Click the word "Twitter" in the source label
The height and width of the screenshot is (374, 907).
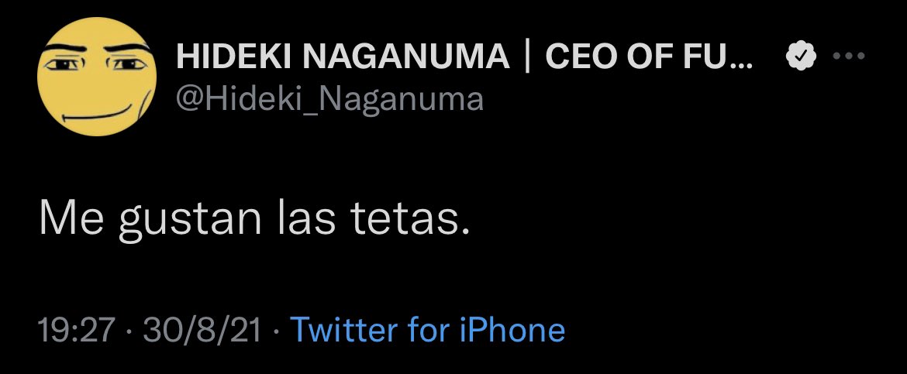click(x=342, y=330)
